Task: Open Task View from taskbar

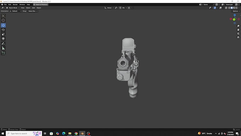Action: point(45,134)
